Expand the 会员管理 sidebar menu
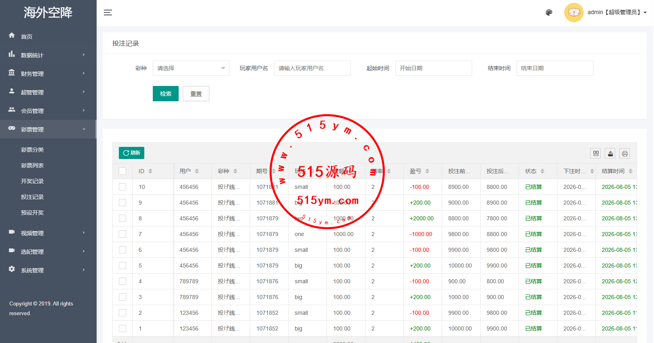Viewport: 654px width, 343px height. click(x=48, y=111)
